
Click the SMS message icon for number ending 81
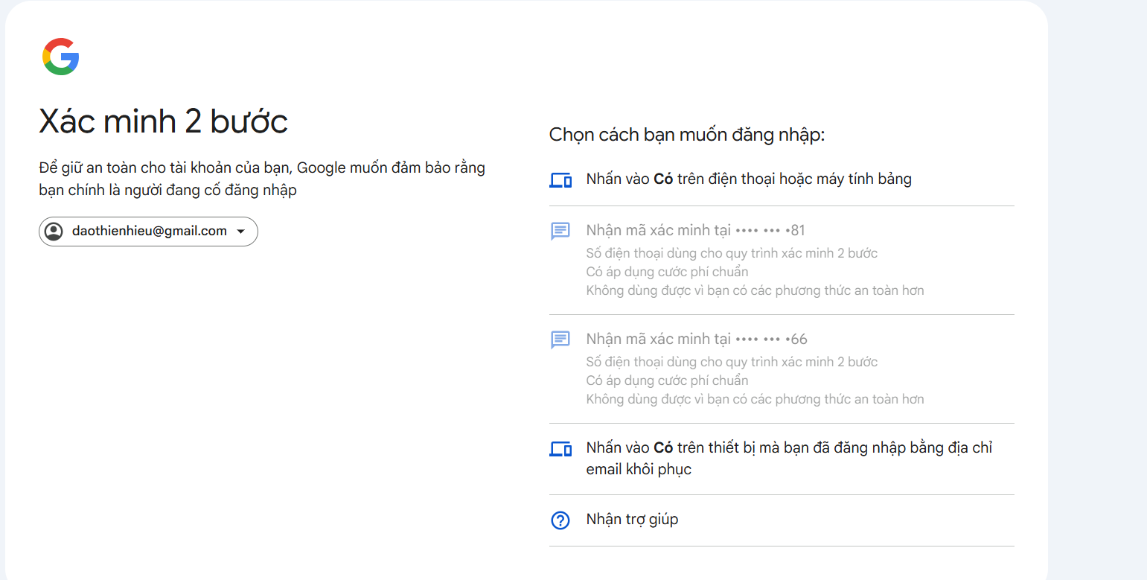click(560, 231)
